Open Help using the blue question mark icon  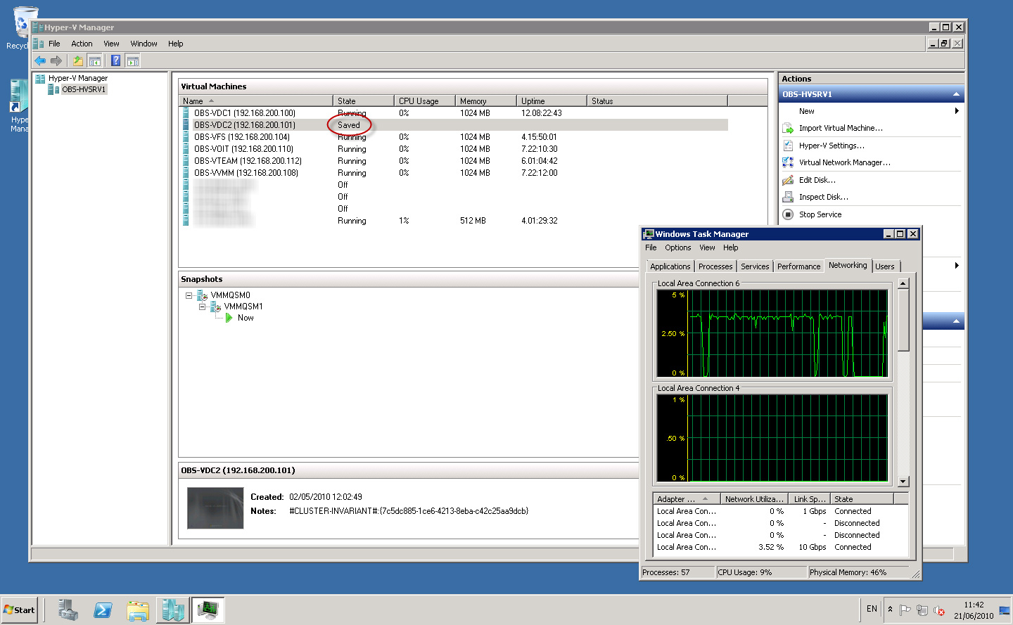pyautogui.click(x=115, y=60)
